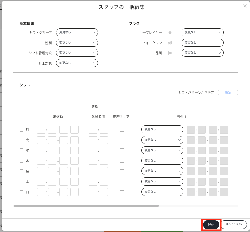Focus 月 row 休憩時間 minute field
Screen dimensions: 250x232
[x=104, y=130]
